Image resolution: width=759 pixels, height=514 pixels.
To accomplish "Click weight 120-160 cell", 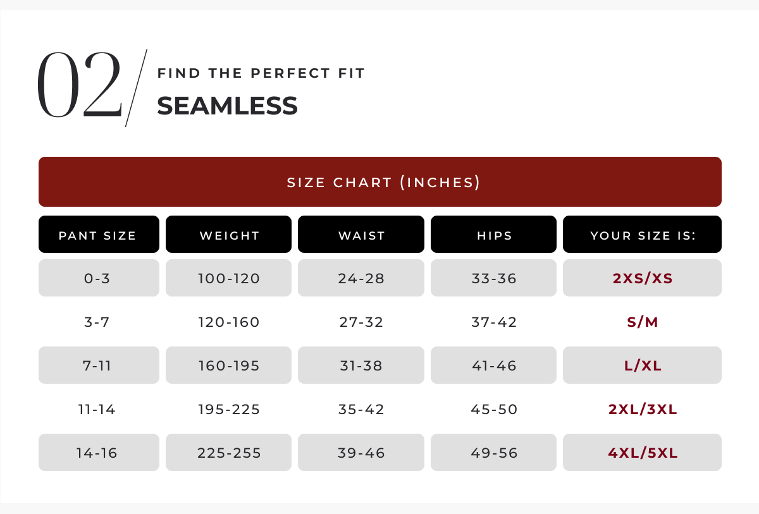I will click(x=229, y=322).
